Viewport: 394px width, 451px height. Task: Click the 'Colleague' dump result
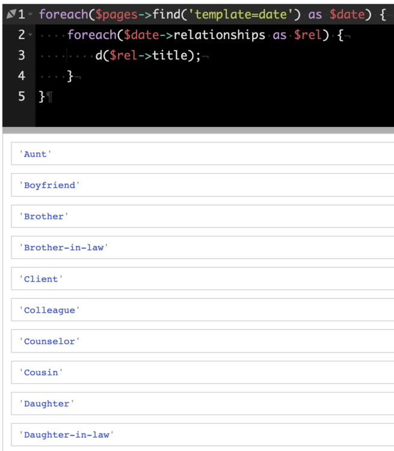click(x=49, y=310)
